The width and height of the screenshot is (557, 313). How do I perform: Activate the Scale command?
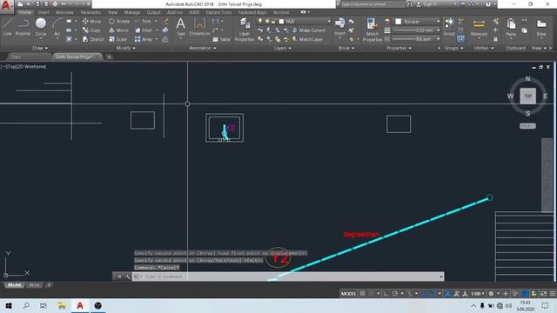click(x=118, y=39)
